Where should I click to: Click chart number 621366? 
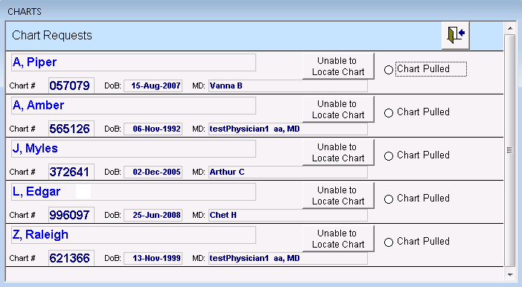point(71,258)
